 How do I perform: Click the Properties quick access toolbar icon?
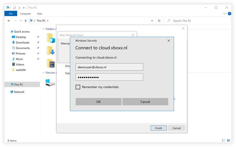point(14,8)
